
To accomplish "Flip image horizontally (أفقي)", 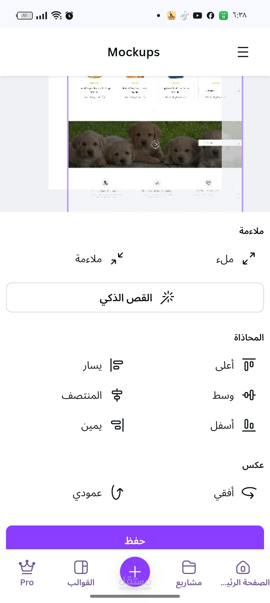I will [249, 493].
